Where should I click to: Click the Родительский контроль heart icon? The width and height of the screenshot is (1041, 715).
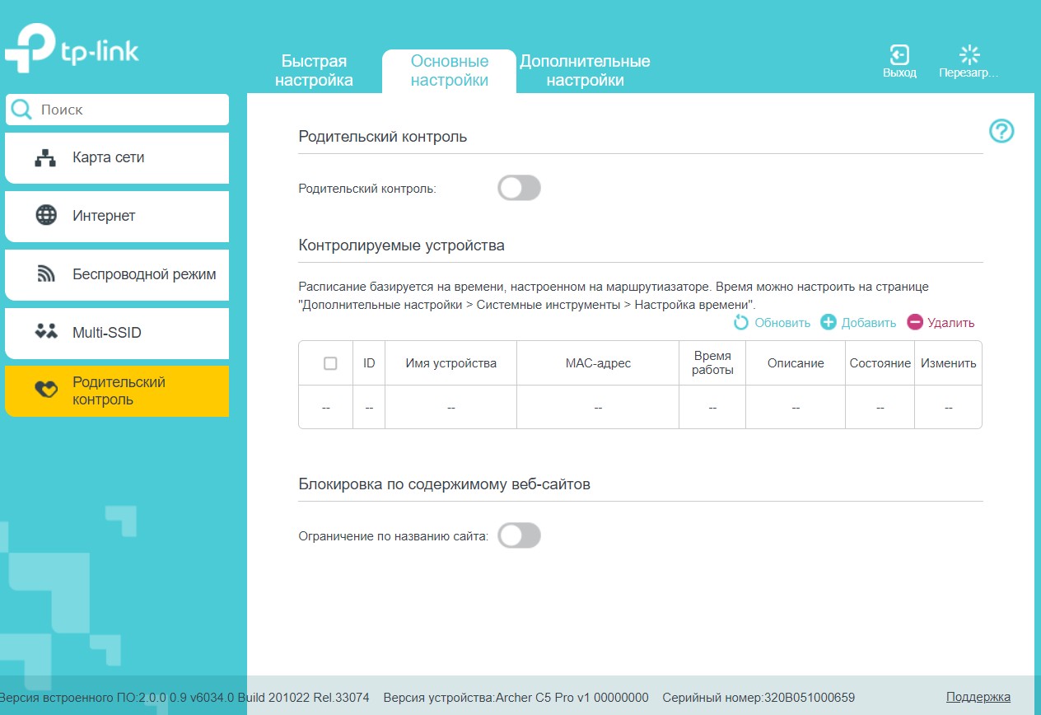click(x=46, y=390)
